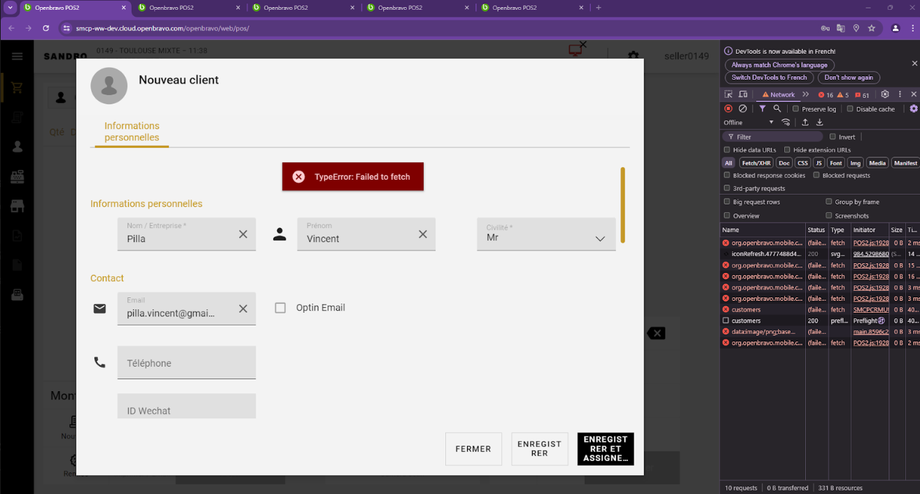Select the Fetch/XHR filter type
Screen dimensions: 920x494
pyautogui.click(x=755, y=163)
